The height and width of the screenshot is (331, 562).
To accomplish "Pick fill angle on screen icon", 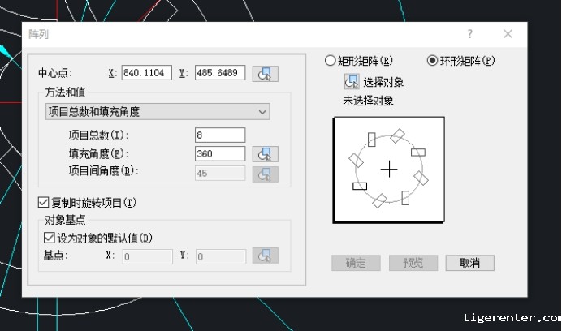I will [266, 154].
